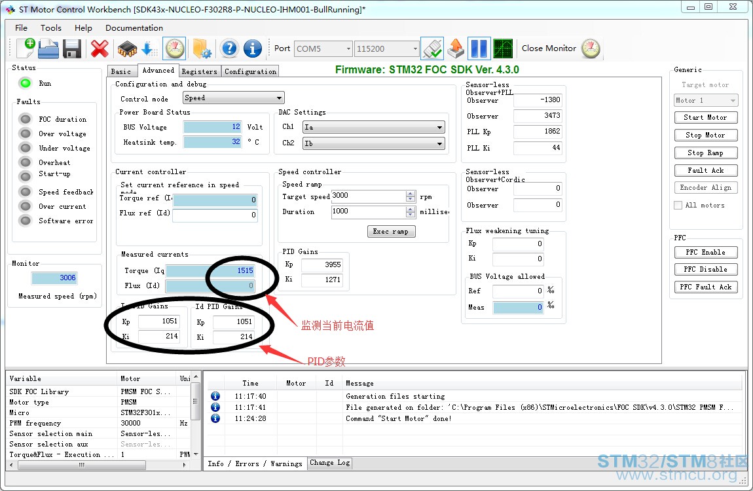Toggle the monitor gauge toolbar icon
The width and height of the screenshot is (753, 491).
tap(175, 48)
